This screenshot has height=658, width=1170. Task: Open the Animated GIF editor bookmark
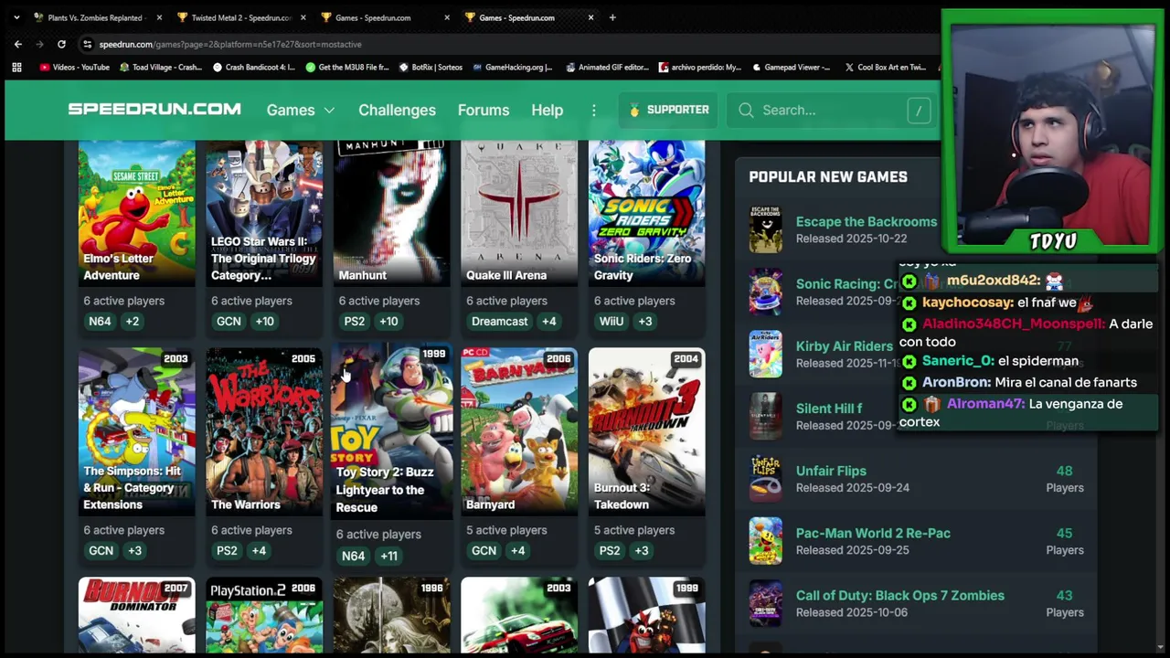[607, 67]
